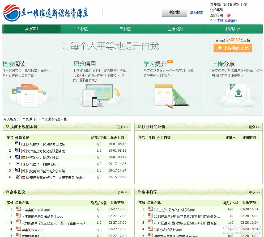
Task: Focus the search text input field
Action: pos(130,13)
